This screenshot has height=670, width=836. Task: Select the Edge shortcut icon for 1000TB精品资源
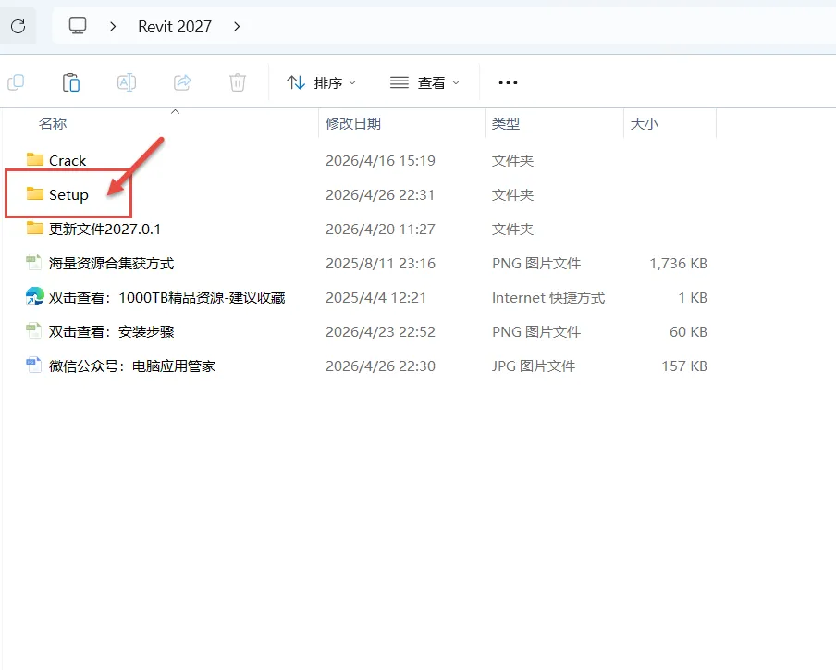(34, 296)
